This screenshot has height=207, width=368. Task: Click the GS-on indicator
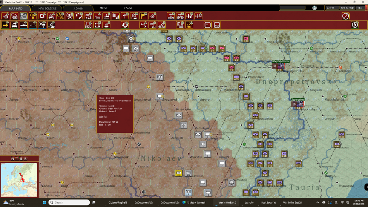point(128,8)
